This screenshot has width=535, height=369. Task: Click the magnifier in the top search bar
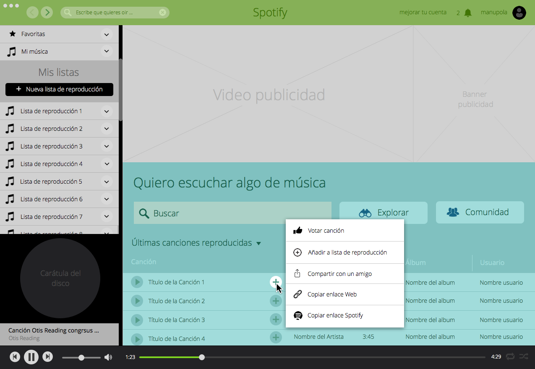tap(68, 13)
